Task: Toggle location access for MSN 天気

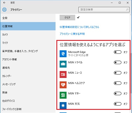Action: click(118, 104)
